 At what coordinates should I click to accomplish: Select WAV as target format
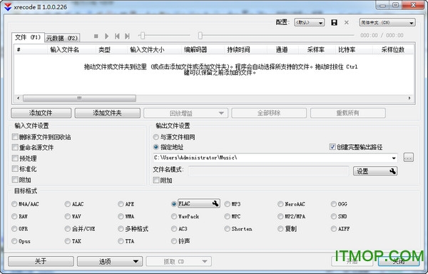point(68,216)
